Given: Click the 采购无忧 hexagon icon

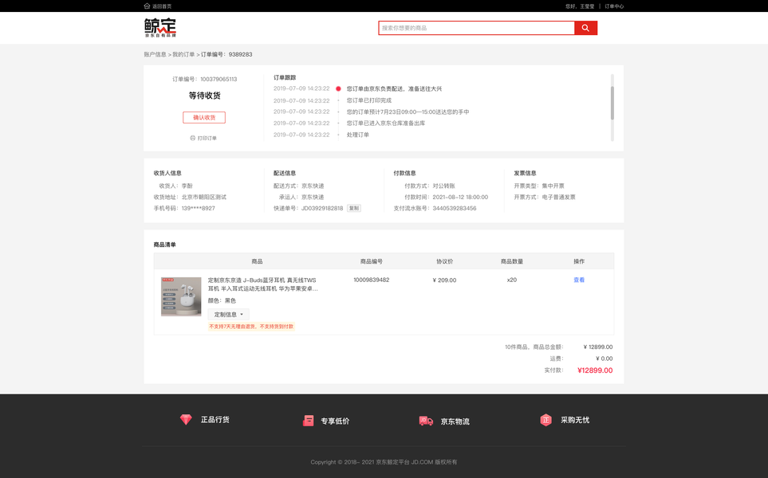Looking at the screenshot, I should [x=545, y=420].
